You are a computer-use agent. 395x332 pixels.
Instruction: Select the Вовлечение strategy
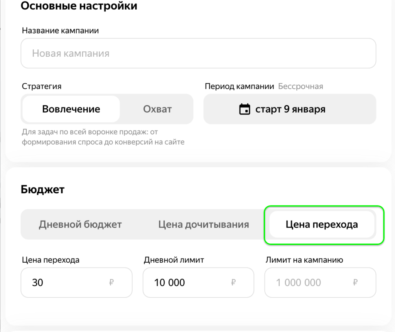pos(71,109)
